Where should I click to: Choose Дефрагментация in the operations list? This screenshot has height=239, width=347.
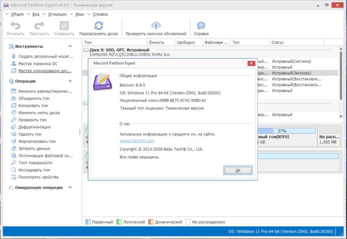click(x=34, y=127)
